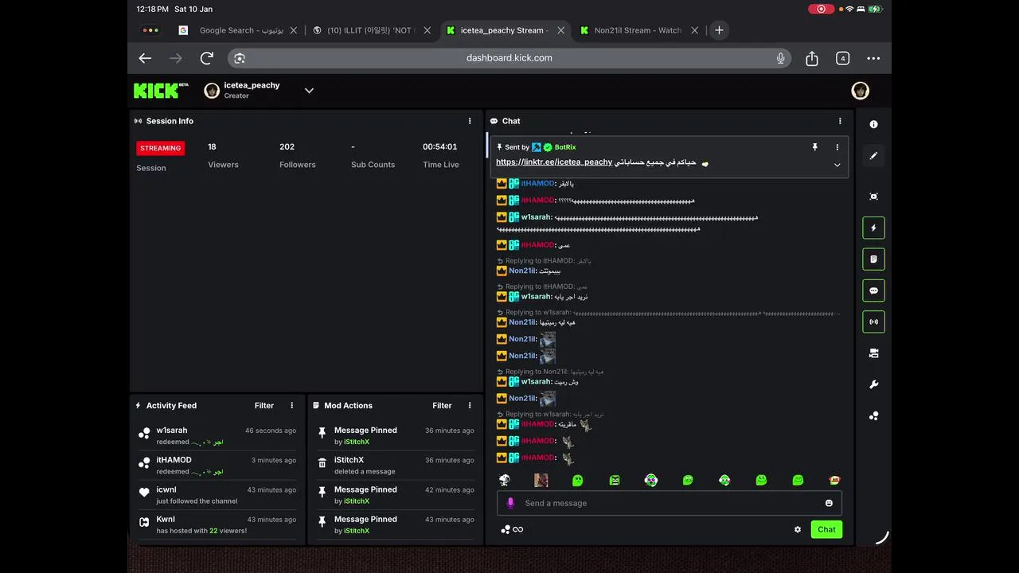Open the tab overview showing 4 tabs
1019x573 pixels.
(842, 58)
